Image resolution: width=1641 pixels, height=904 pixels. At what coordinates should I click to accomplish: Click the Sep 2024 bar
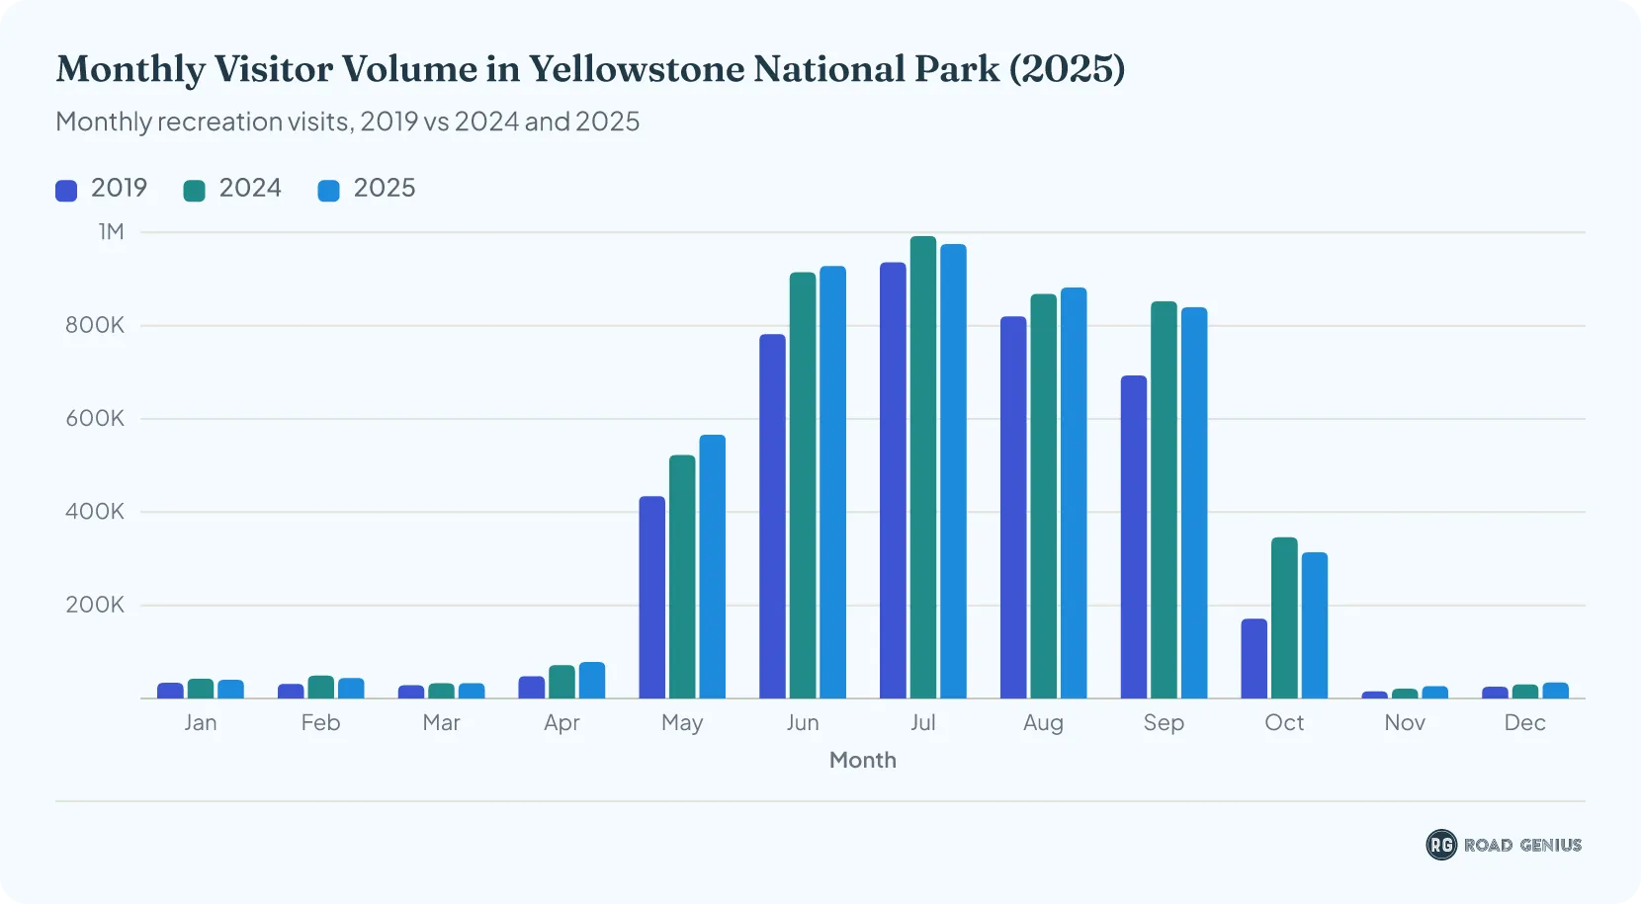(x=1165, y=500)
